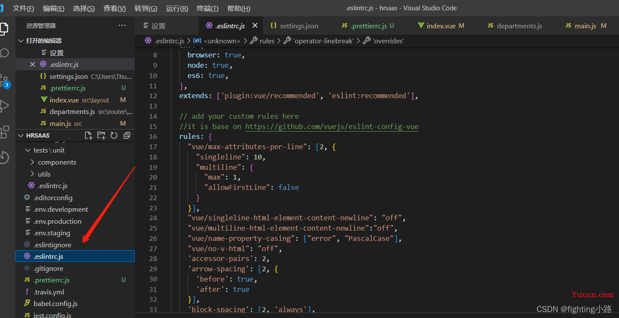Open the 终端(T) menu
The image size is (619, 318).
point(207,9)
